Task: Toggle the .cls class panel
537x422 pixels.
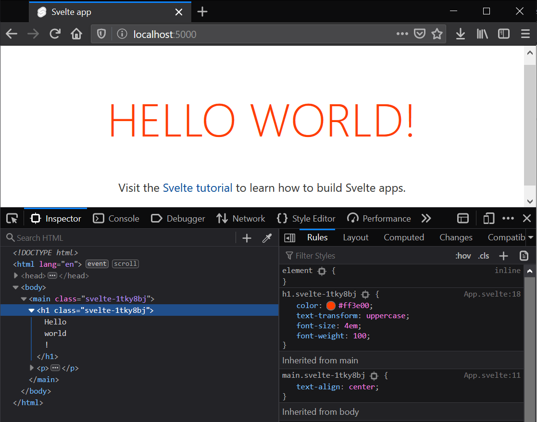Action: click(x=484, y=255)
